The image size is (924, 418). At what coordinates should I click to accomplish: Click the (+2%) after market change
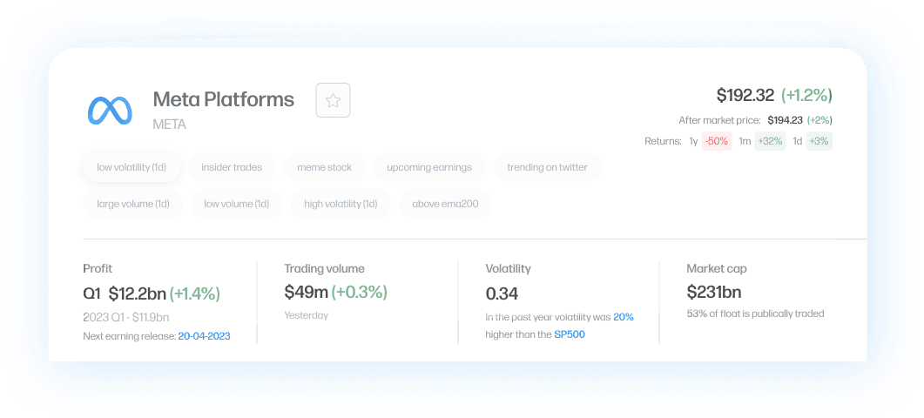819,119
